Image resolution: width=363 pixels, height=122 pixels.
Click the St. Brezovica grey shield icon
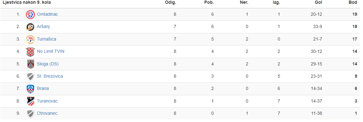tap(30, 77)
